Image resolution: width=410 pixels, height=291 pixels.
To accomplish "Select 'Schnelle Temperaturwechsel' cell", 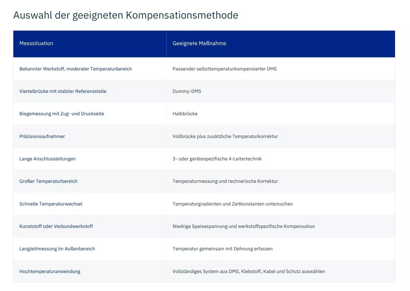I will point(90,204).
